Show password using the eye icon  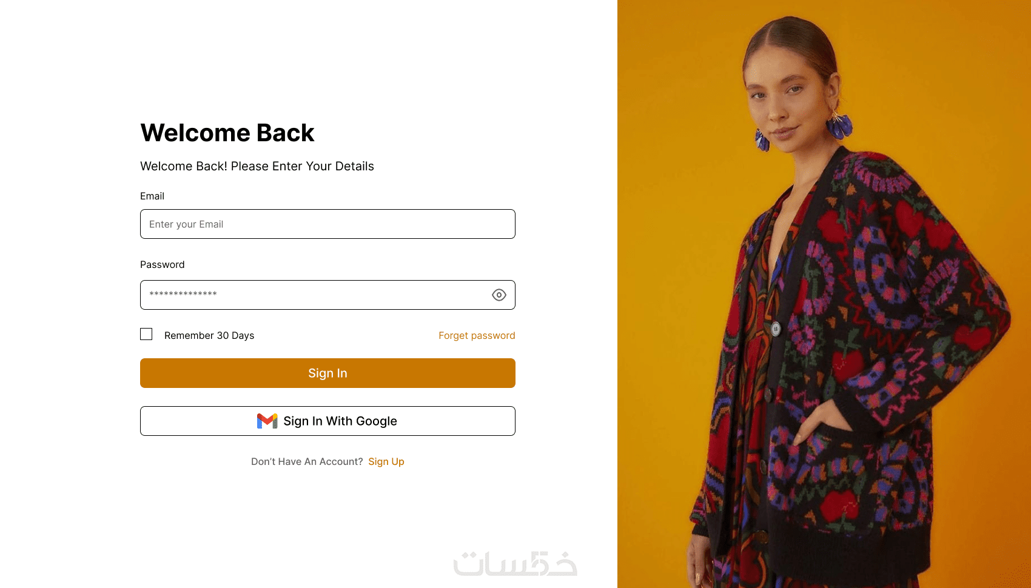click(499, 295)
